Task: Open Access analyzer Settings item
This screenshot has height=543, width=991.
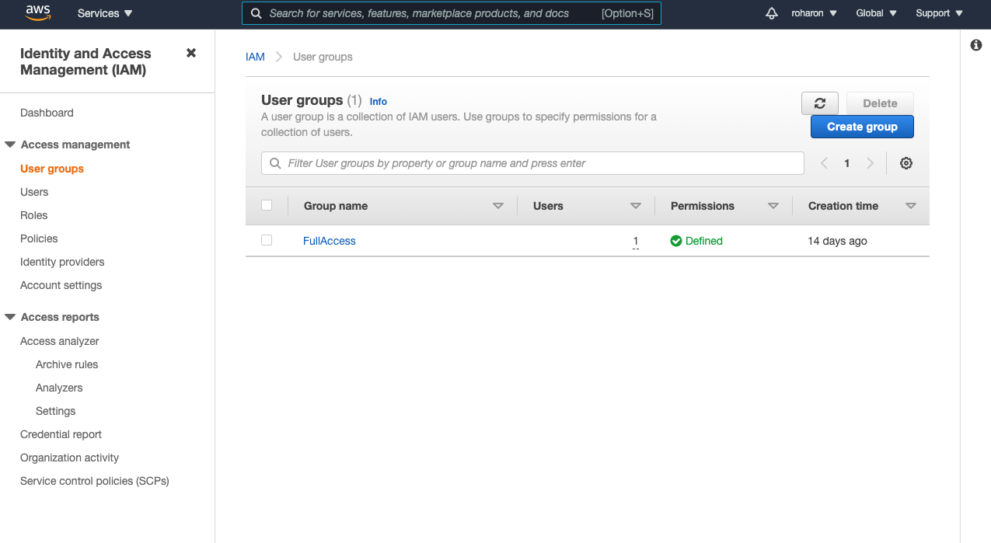Action: coord(56,411)
